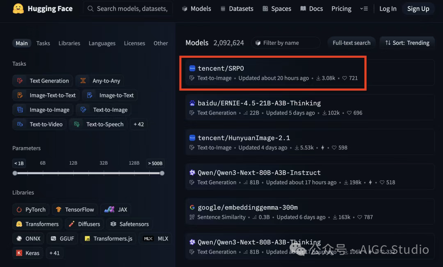
Task: Click the right handle of Parameters slider
Action: (162, 173)
